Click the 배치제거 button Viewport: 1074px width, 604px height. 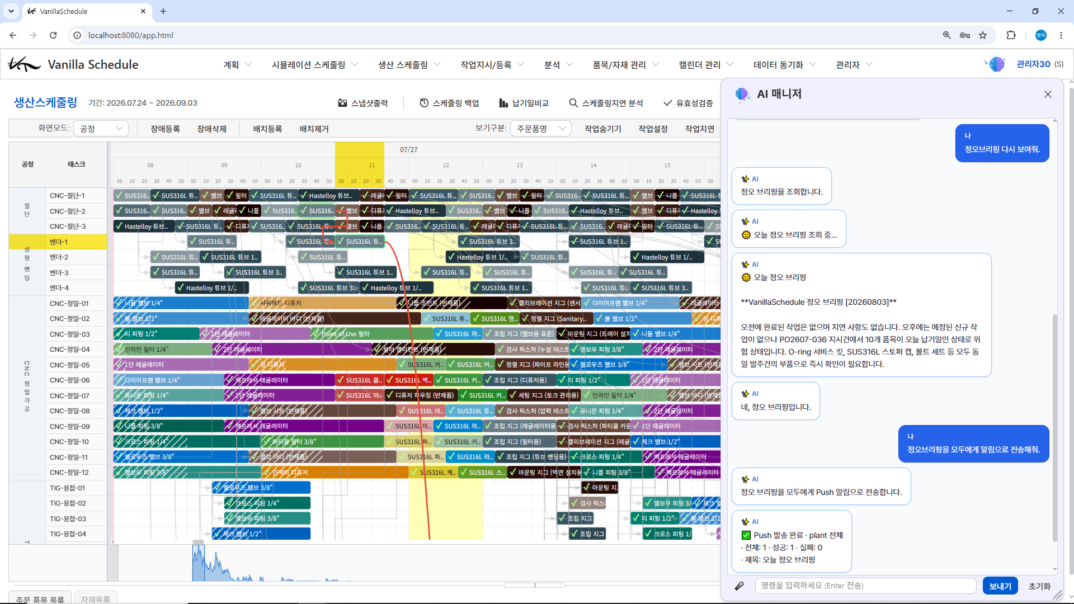coord(314,129)
